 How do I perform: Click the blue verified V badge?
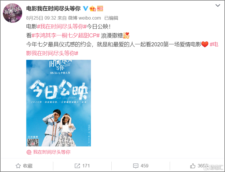85,8
